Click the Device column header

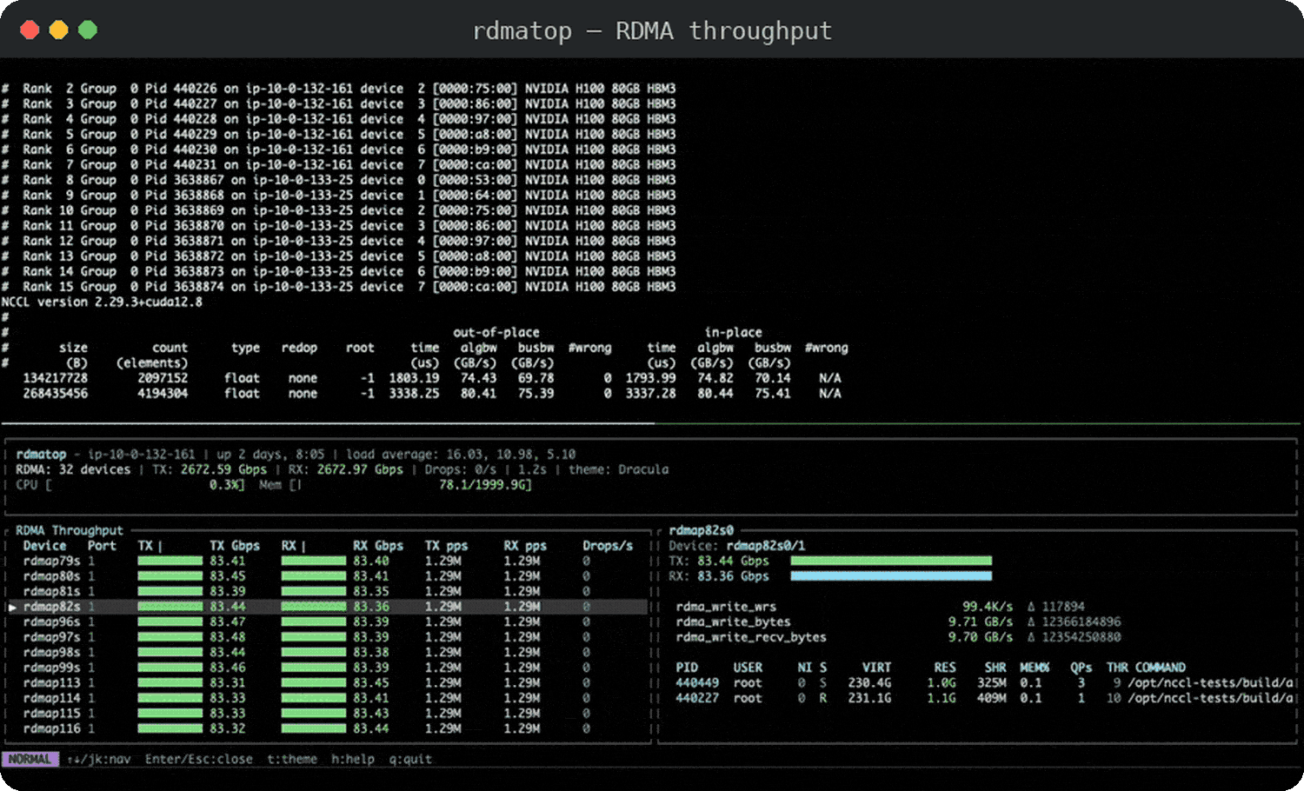(x=44, y=546)
